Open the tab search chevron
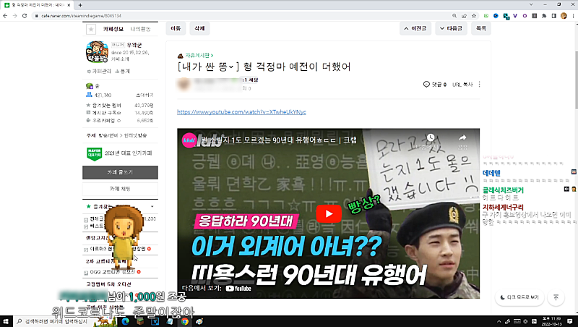Viewport: 578px width, 327px height. point(531,4)
